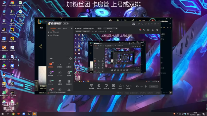Edit 英雄联盟 category pencil label
The height and width of the screenshot is (116, 207).
(83, 31)
